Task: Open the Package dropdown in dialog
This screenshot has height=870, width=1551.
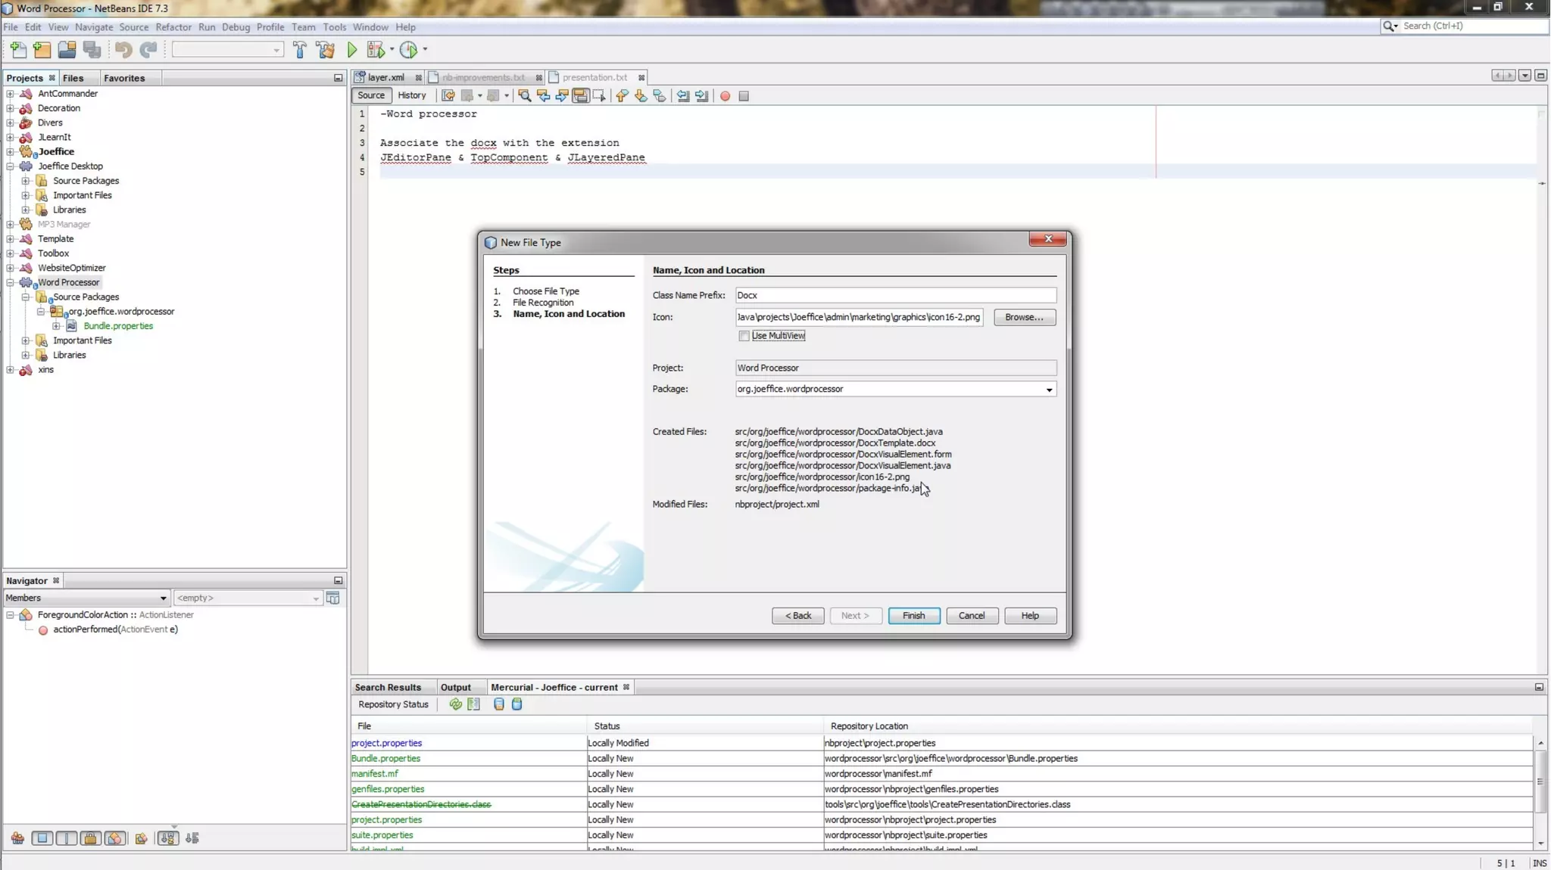Action: pos(1049,390)
